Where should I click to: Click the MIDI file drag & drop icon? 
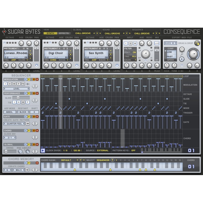click(x=197, y=43)
